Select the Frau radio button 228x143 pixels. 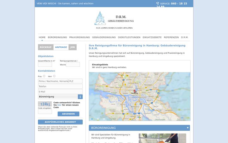44,76
